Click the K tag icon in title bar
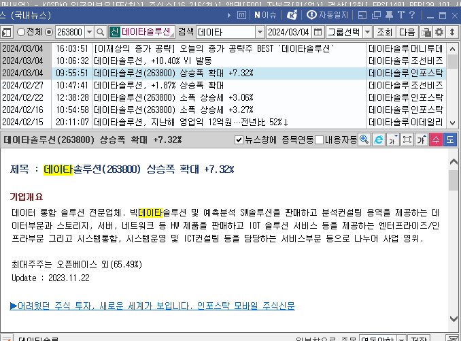The image size is (461, 341). [292, 15]
